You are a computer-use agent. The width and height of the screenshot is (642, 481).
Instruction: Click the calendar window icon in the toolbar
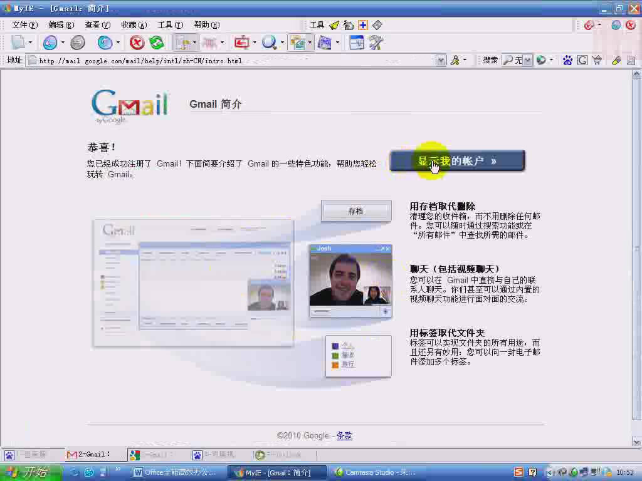(356, 43)
